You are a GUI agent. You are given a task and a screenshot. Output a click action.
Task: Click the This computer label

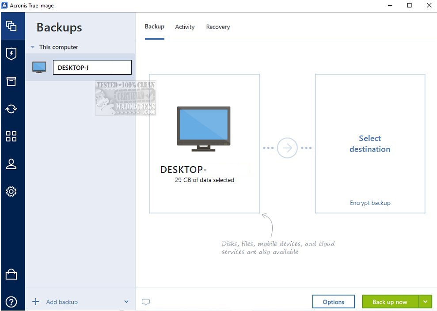click(58, 47)
